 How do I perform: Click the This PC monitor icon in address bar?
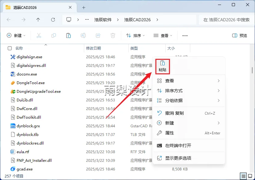(69, 20)
